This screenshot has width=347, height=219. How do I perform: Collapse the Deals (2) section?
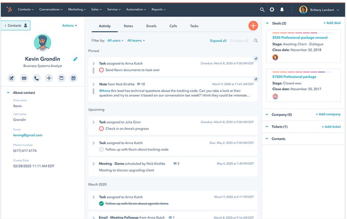coord(267,23)
